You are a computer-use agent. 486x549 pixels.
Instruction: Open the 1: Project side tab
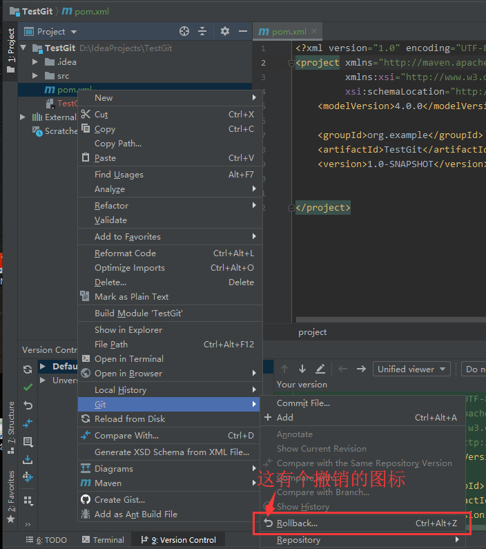[11, 50]
